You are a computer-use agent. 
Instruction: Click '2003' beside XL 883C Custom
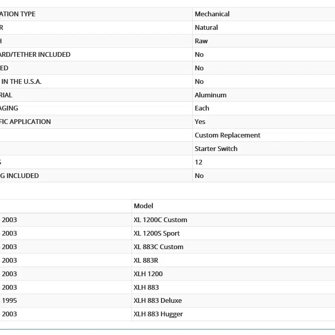[x=10, y=247]
